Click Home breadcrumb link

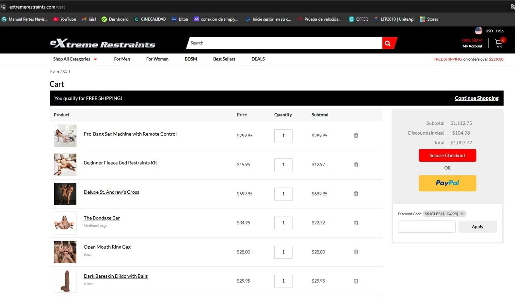click(54, 71)
